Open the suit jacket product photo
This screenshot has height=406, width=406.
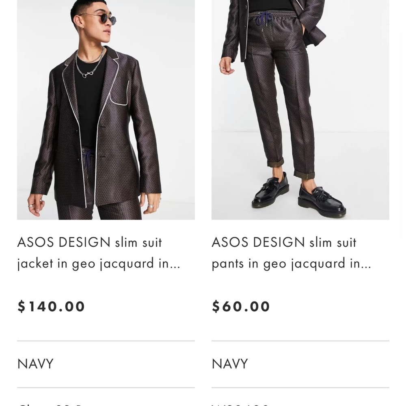point(106,110)
